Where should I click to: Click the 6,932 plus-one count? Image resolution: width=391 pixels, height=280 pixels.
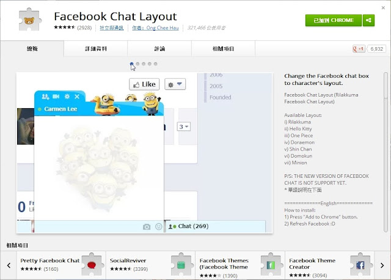[376, 49]
